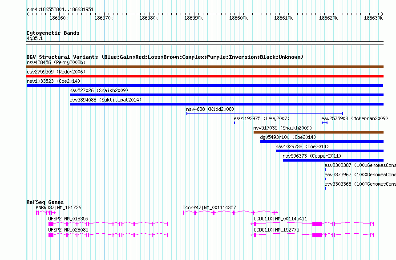Select the esv2759309 (Redon2006) red loss bar

click(205, 76)
